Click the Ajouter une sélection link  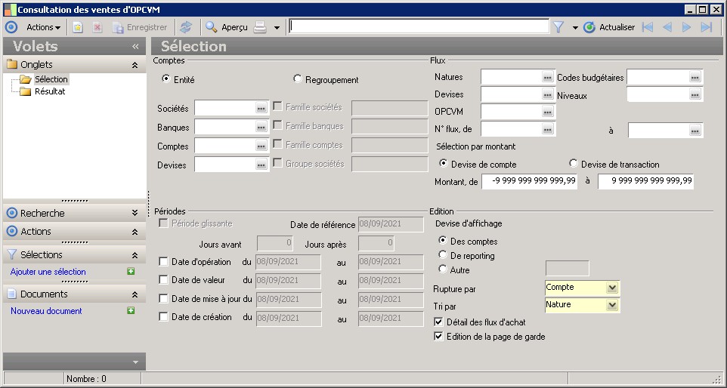coord(48,272)
